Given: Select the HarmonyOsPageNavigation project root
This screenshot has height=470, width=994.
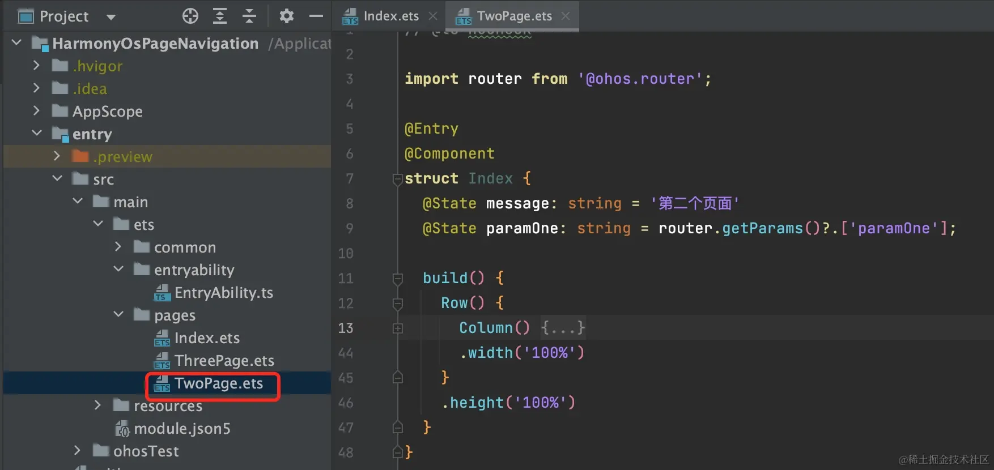Looking at the screenshot, I should coord(155,44).
